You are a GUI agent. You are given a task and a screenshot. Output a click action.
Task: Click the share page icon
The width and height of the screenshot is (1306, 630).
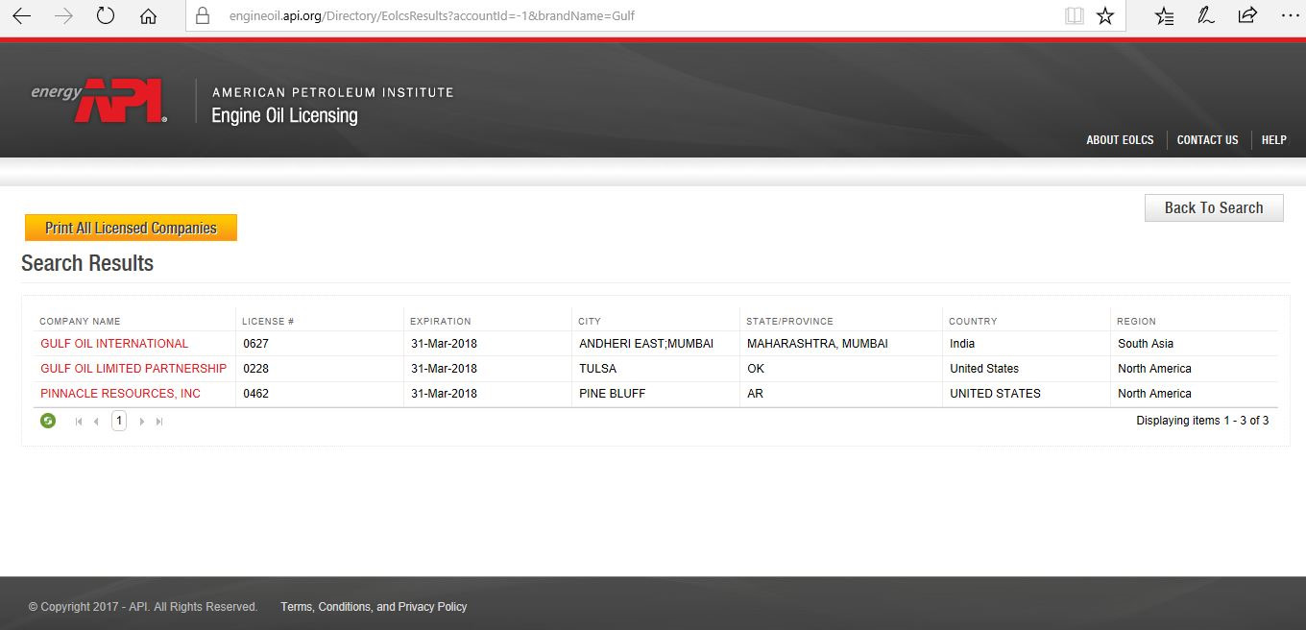pyautogui.click(x=1247, y=15)
